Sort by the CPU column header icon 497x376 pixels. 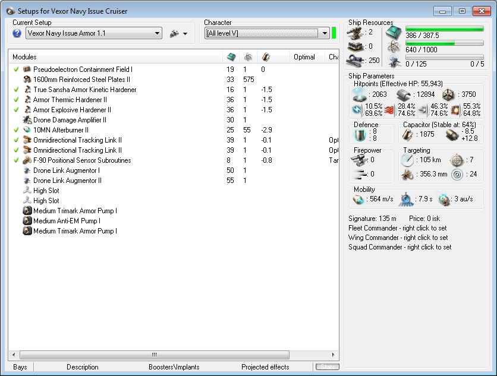[231, 57]
